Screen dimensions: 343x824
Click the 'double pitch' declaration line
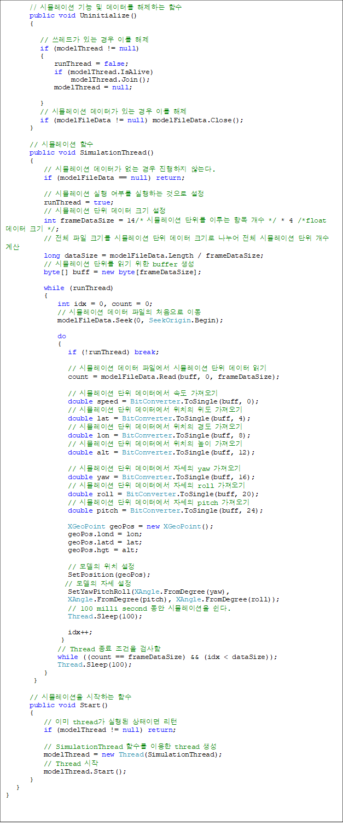click(x=166, y=510)
